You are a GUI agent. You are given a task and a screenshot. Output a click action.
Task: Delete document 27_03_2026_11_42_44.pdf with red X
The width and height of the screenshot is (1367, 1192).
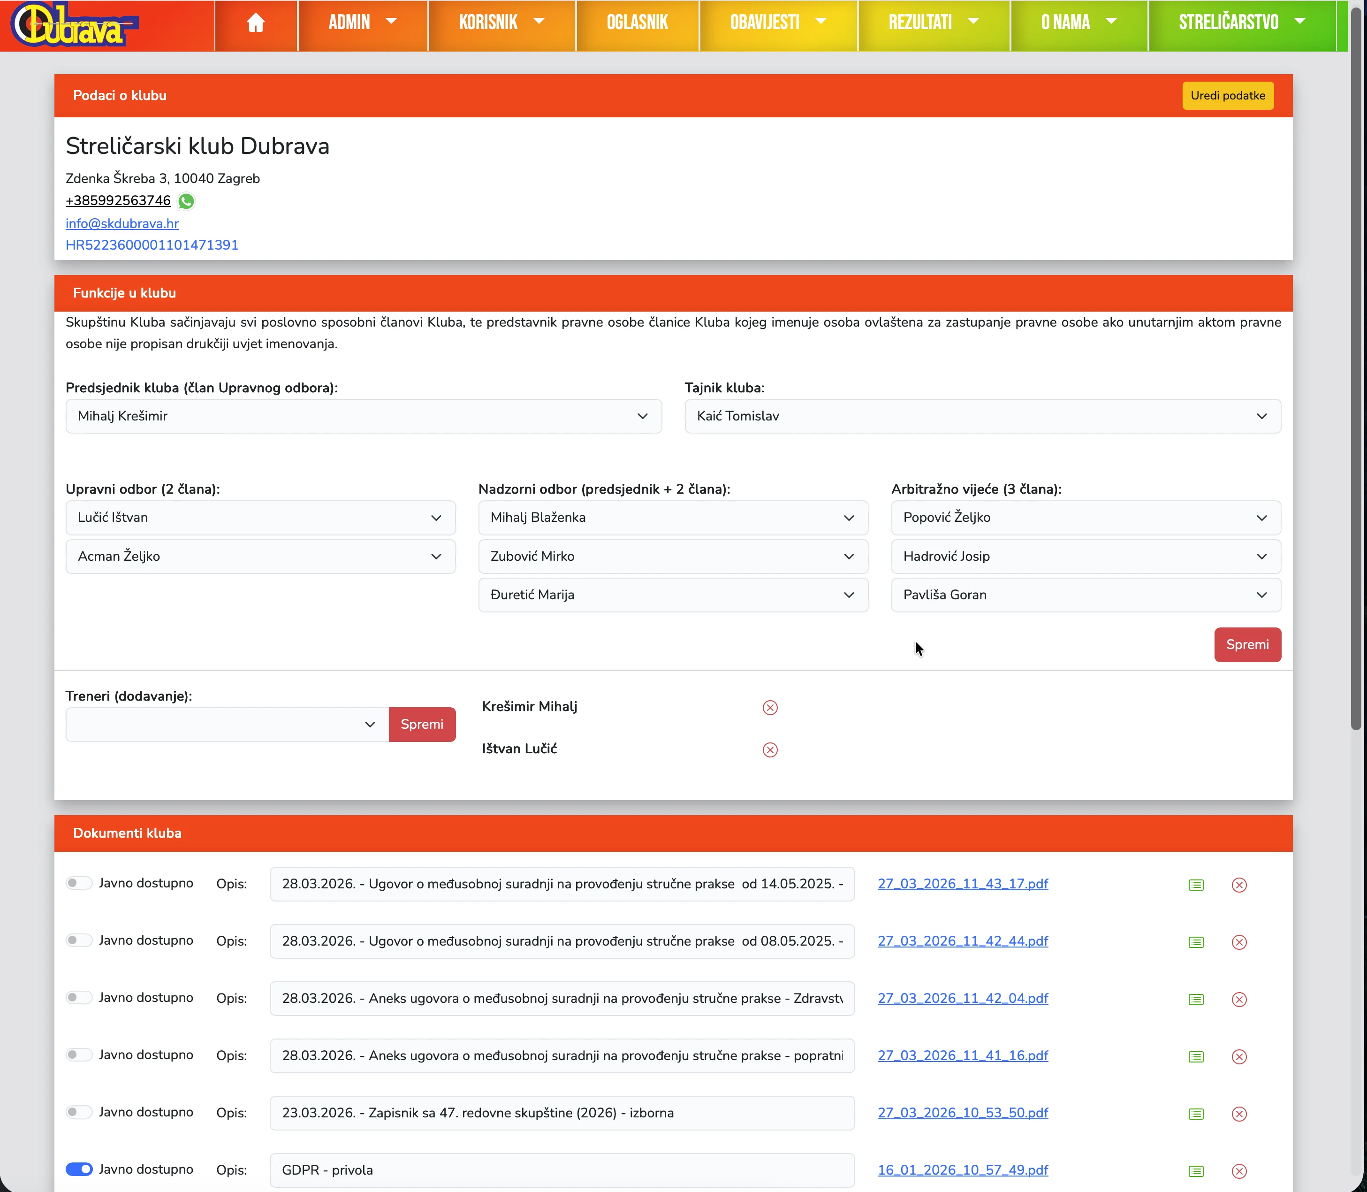point(1238,942)
